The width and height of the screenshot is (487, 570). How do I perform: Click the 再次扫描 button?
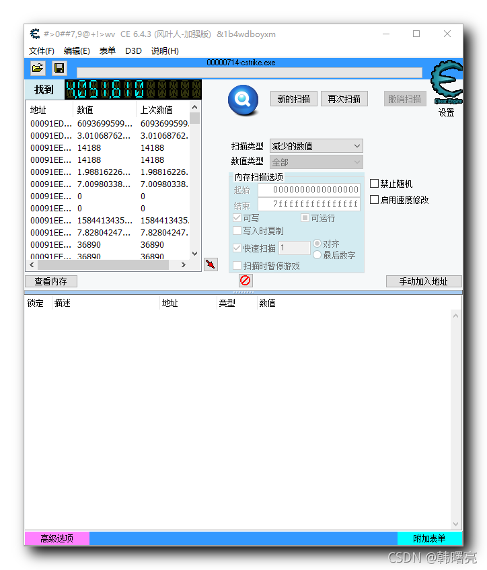click(344, 99)
